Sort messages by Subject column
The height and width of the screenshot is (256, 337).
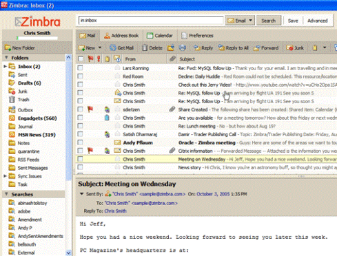coord(187,59)
